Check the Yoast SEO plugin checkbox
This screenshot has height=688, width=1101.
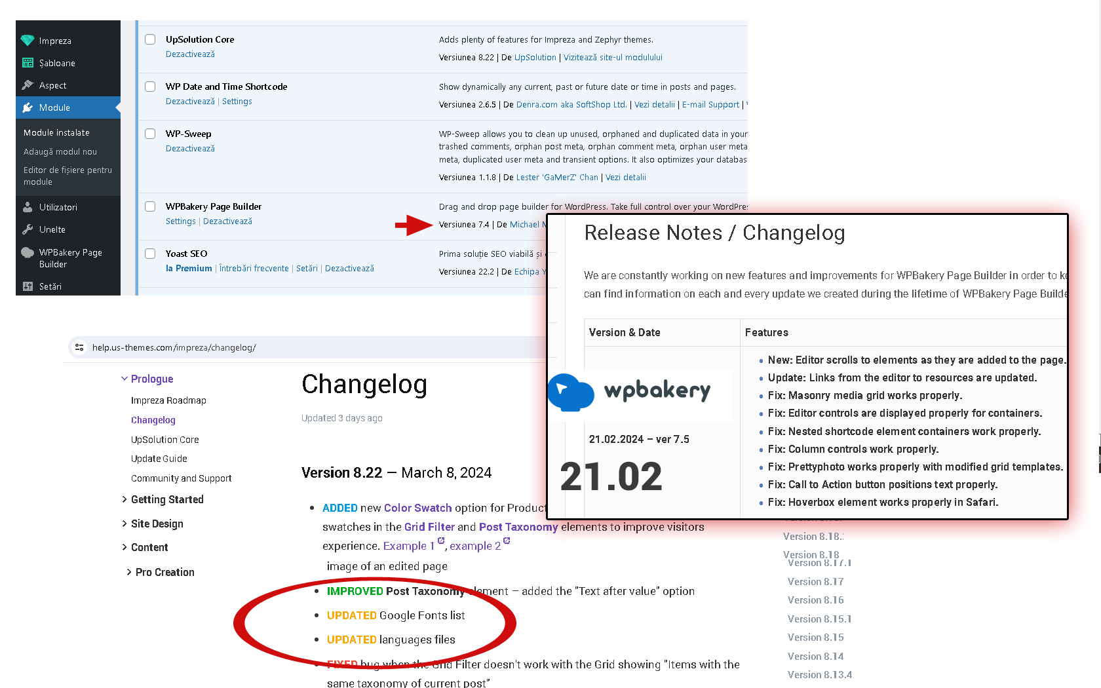tap(150, 254)
